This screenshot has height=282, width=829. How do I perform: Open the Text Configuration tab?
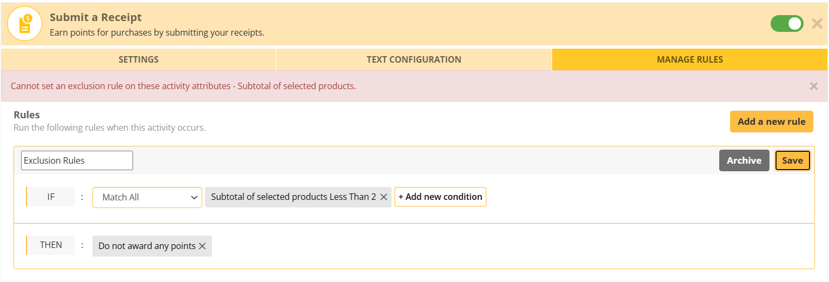click(414, 59)
